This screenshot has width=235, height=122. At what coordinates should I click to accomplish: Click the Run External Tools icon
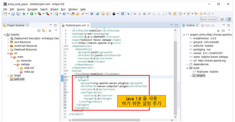47,14
